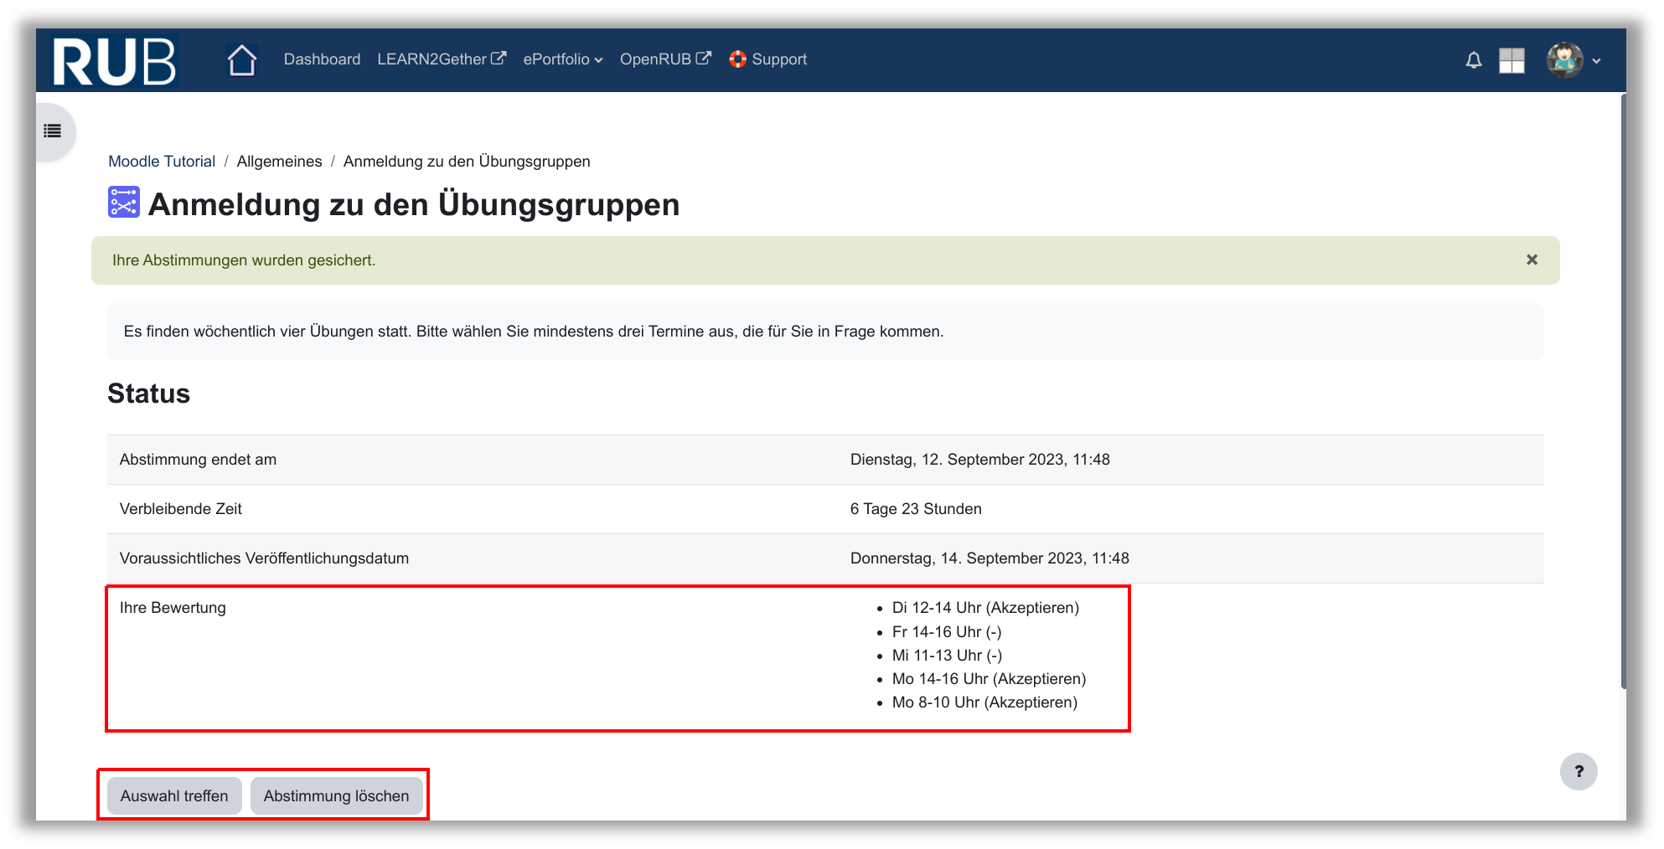Follow the Moodle Tutorial breadcrumb link
1664x849 pixels.
(162, 162)
